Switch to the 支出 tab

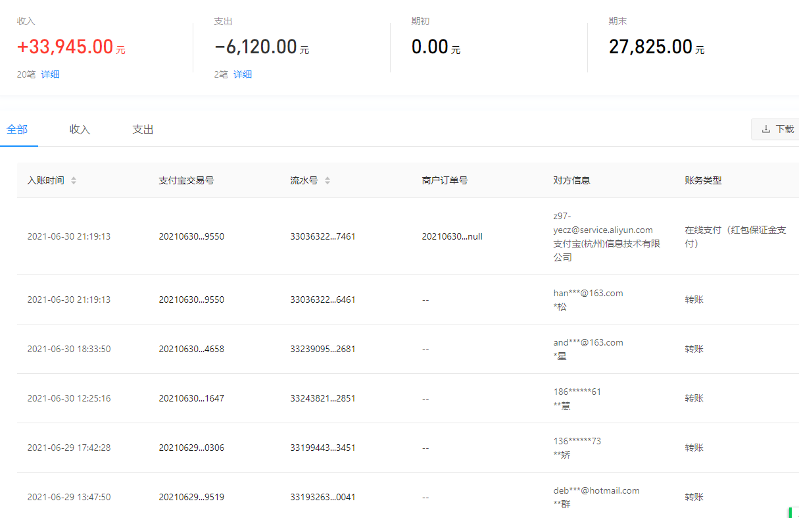(x=143, y=130)
